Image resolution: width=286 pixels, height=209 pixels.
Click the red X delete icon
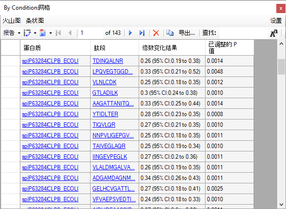pos(156,33)
